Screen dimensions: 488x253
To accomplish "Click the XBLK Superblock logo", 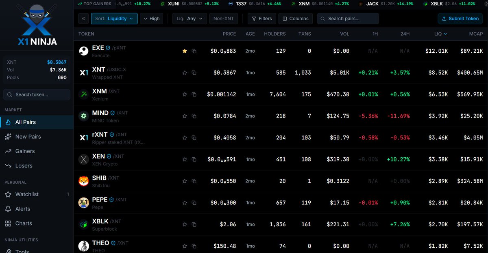I will [x=83, y=224].
